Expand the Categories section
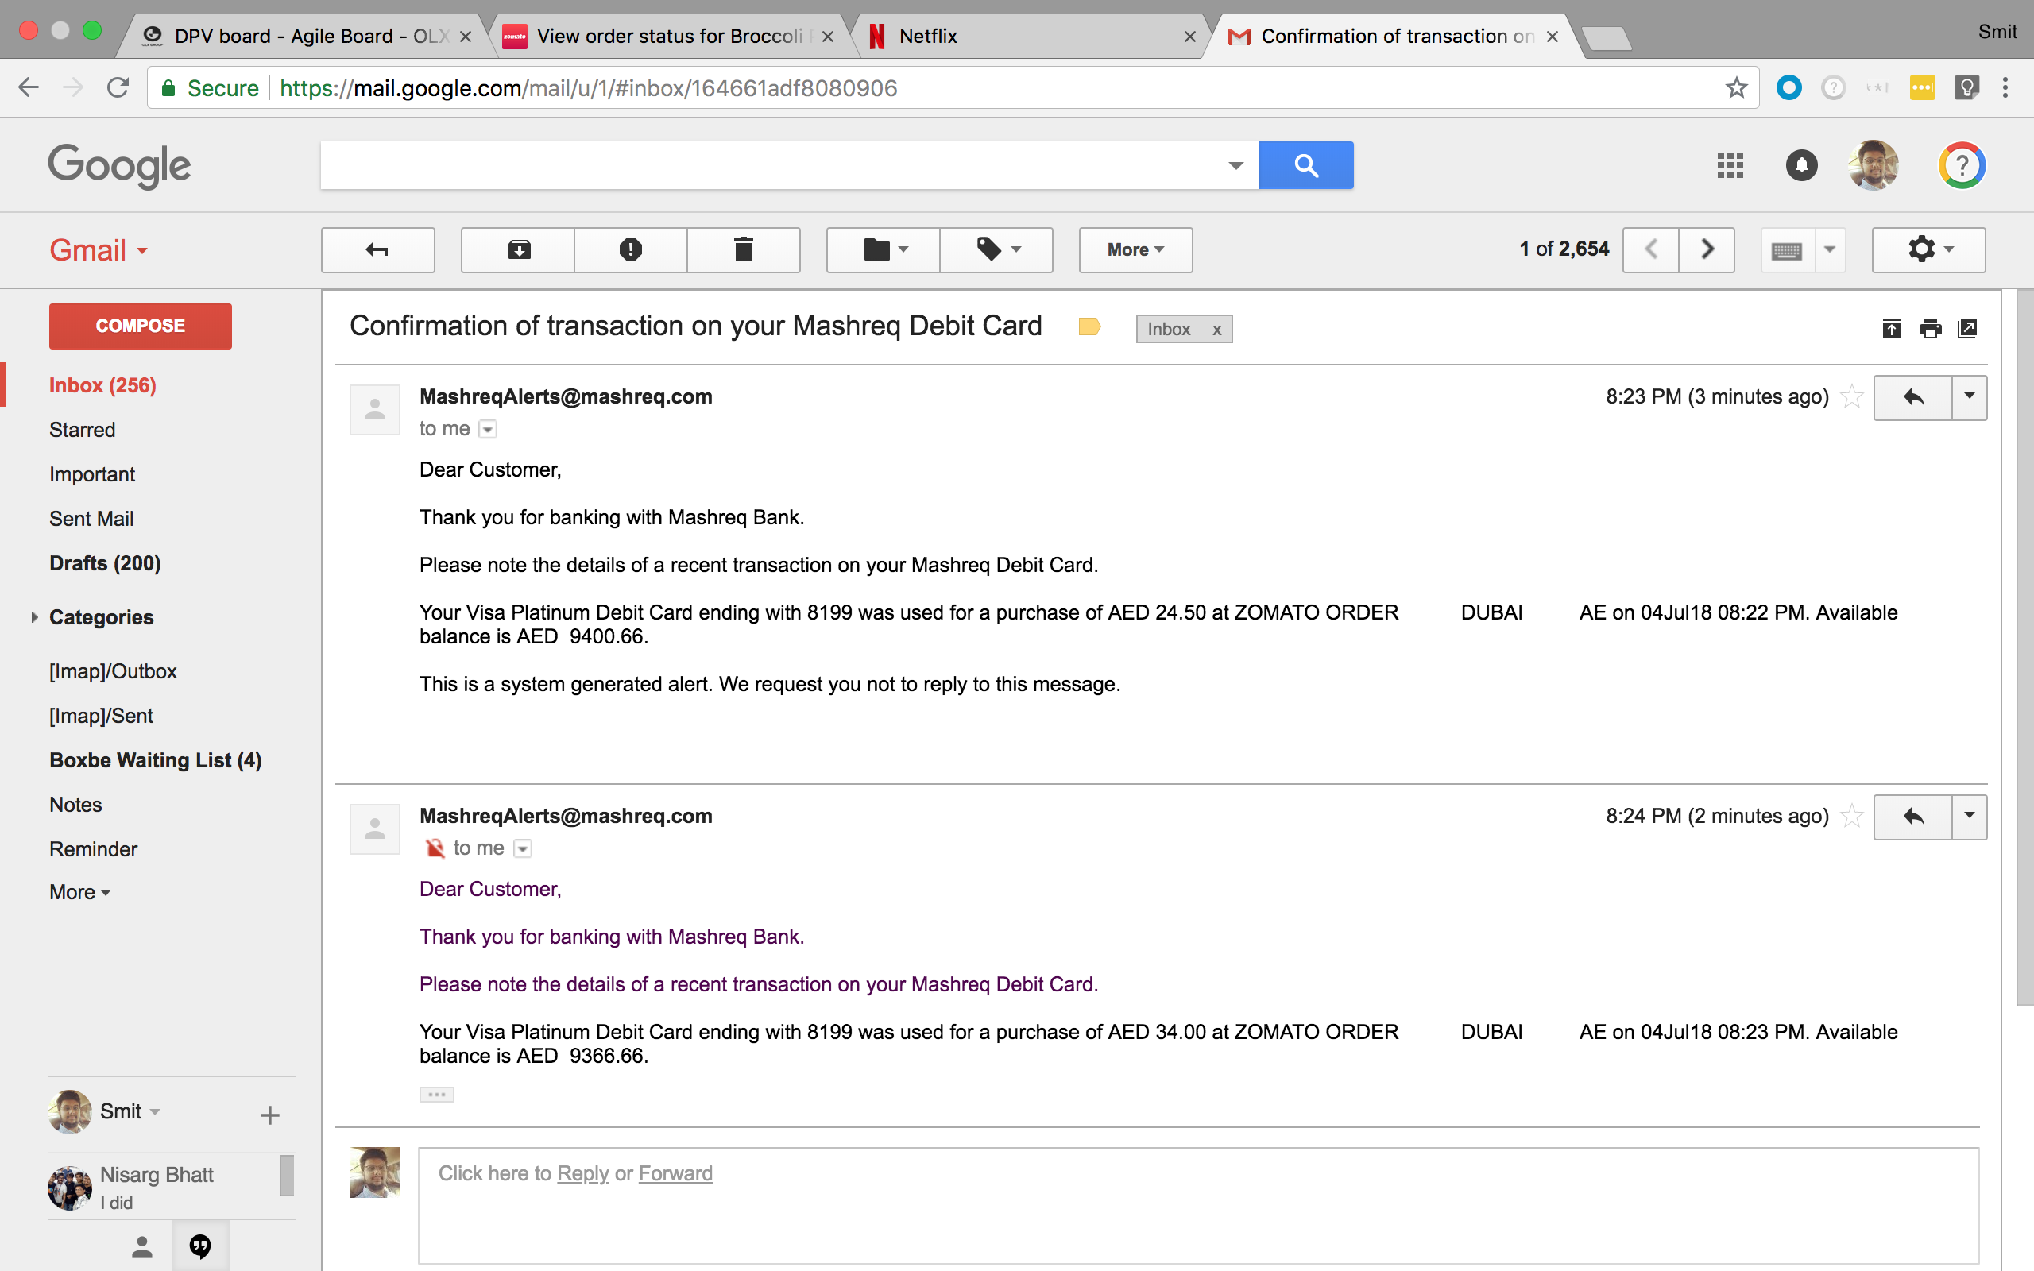The height and width of the screenshot is (1271, 2034). tap(34, 617)
